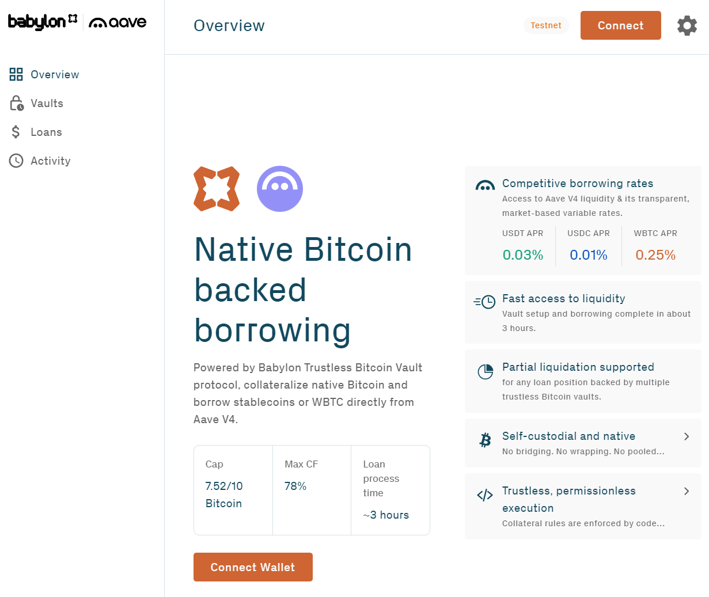
Task: Click the Vaults lock icon
Action: (16, 103)
